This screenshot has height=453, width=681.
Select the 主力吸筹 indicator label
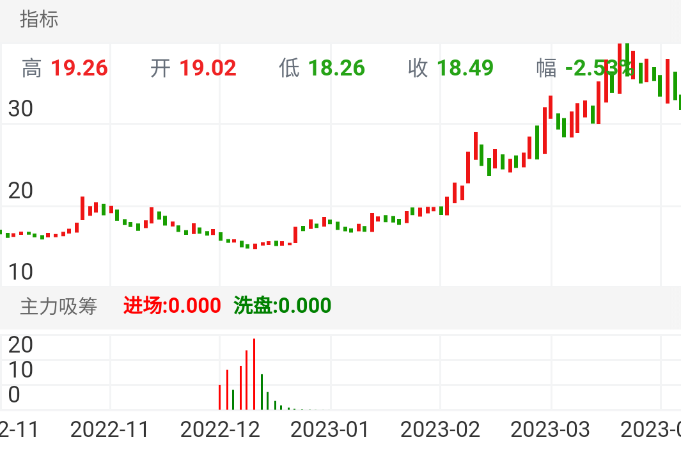pyautogui.click(x=58, y=306)
